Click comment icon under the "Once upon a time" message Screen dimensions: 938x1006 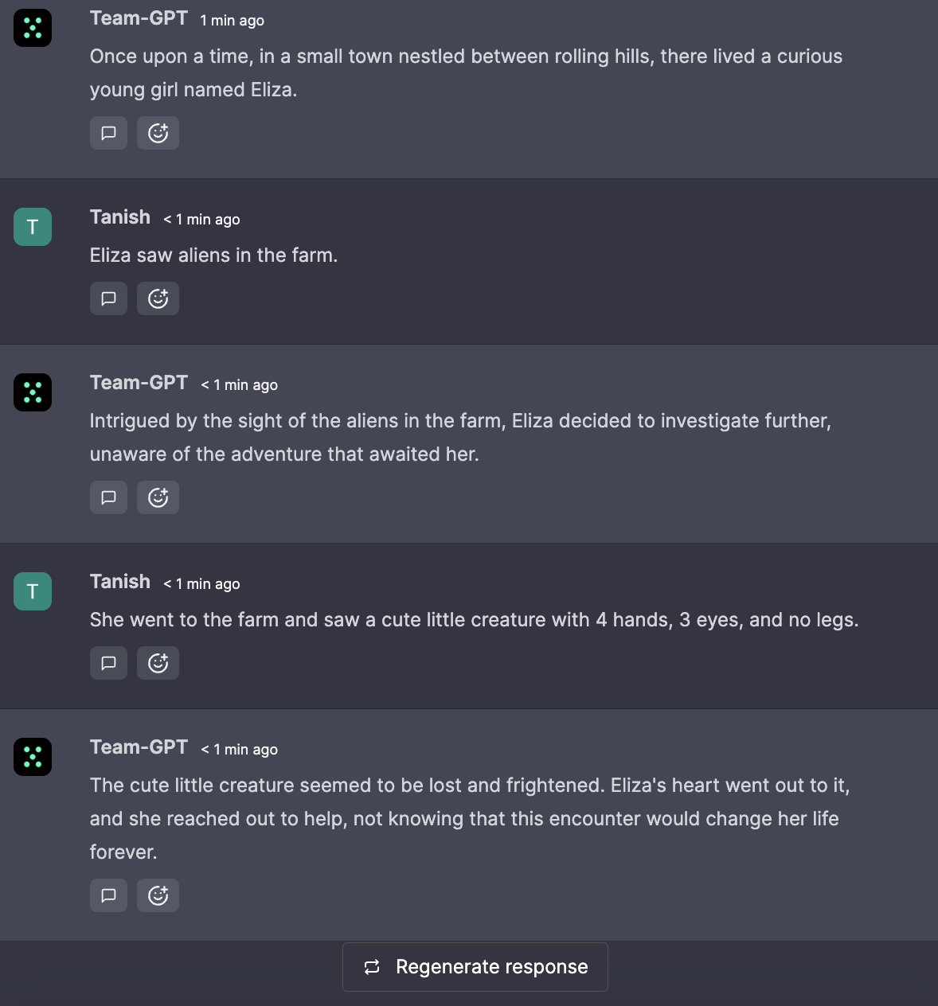(x=108, y=133)
